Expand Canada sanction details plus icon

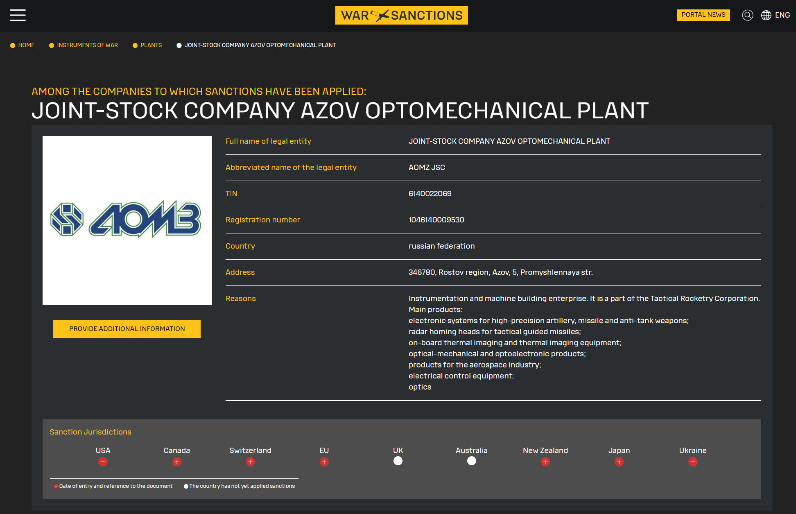(x=177, y=462)
